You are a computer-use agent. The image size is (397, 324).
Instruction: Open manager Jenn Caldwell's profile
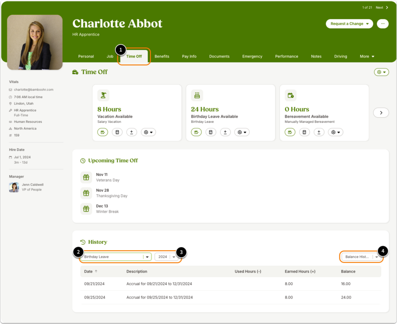click(33, 185)
